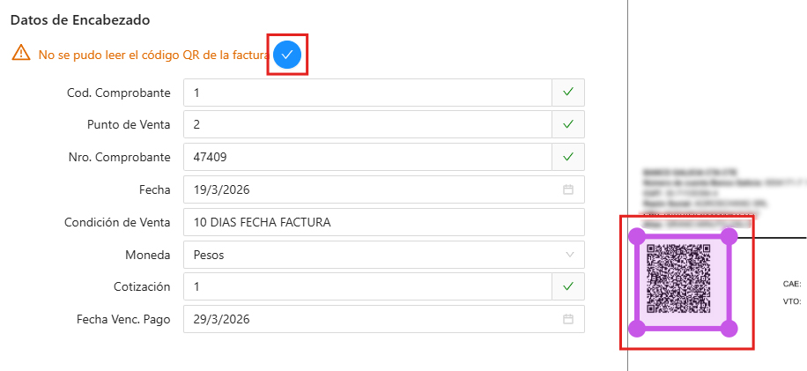The image size is (807, 371).
Task: Click green check beside Cod. Comprobante
Action: point(568,93)
